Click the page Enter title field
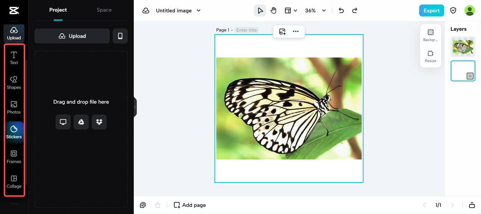481x214 pixels. 247,30
